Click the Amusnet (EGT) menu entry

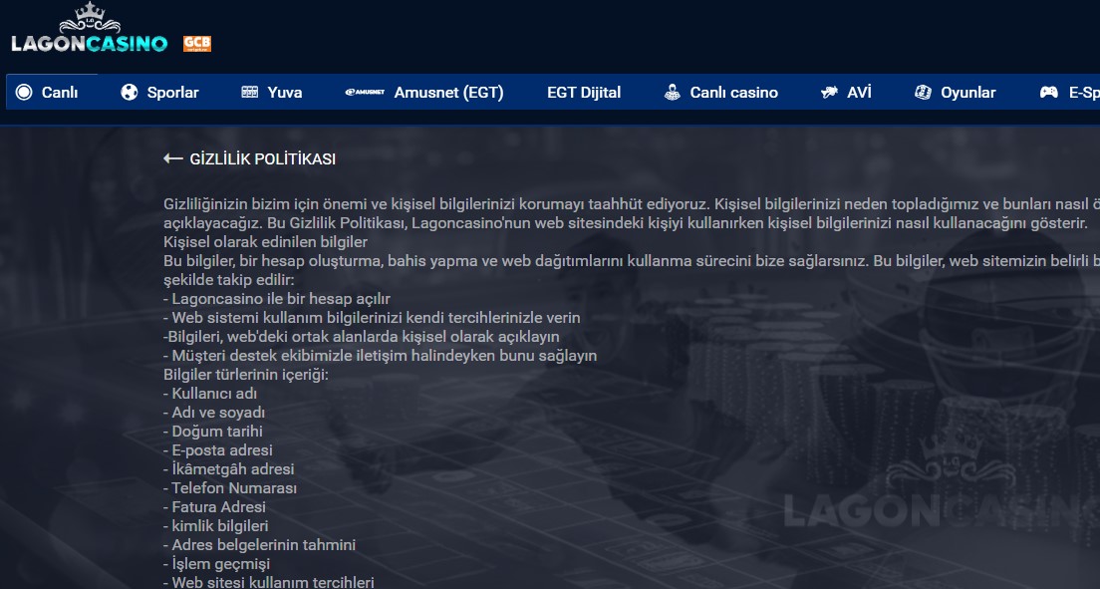(447, 92)
